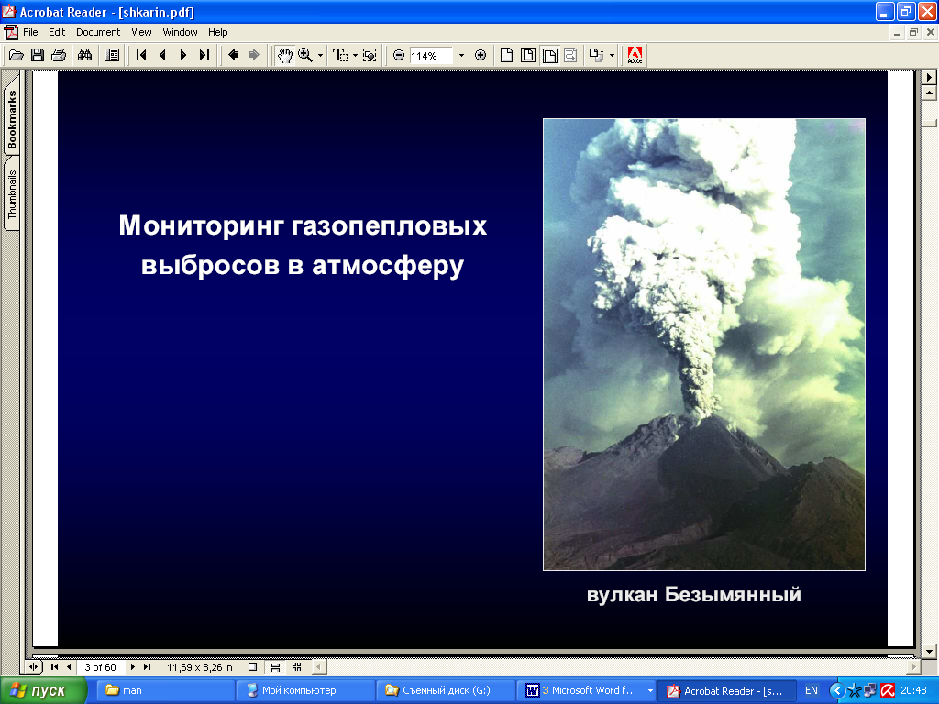939x704 pixels.
Task: Go to previous page from status bar
Action: click(69, 667)
